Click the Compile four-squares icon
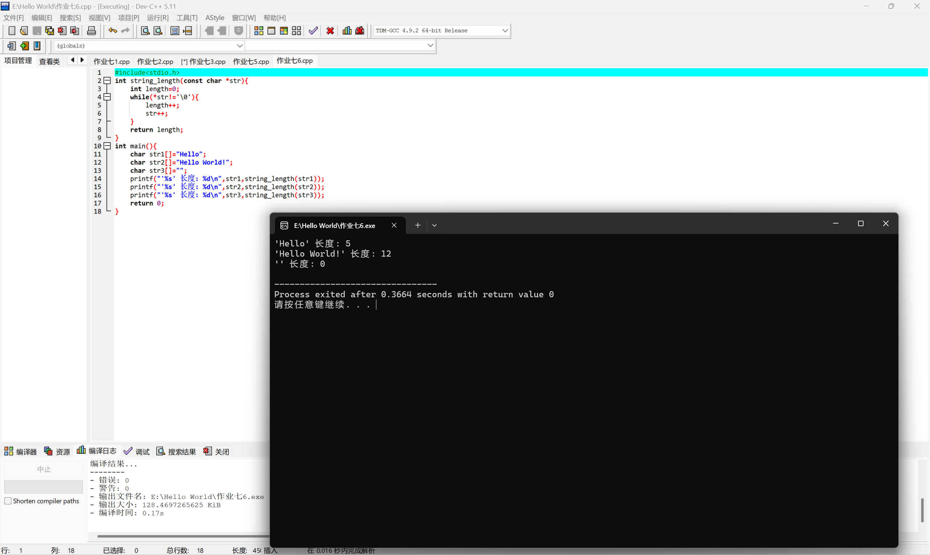930x555 pixels. click(x=259, y=30)
